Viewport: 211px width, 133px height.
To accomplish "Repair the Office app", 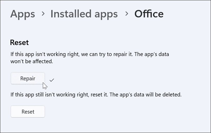I will [x=28, y=78].
